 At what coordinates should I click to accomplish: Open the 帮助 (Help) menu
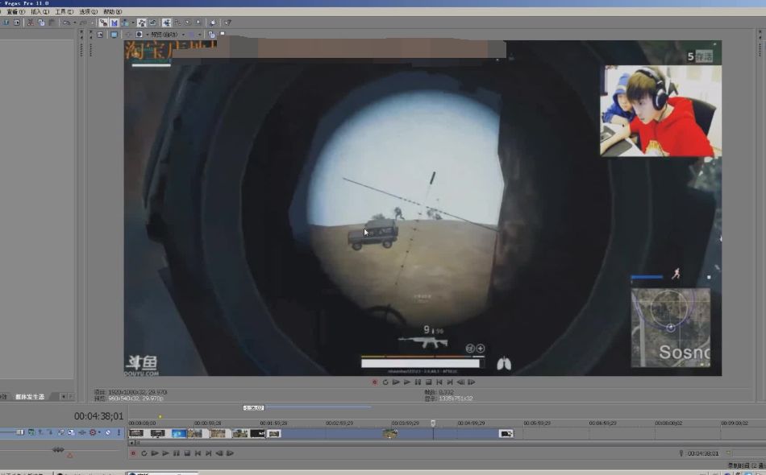(x=112, y=11)
